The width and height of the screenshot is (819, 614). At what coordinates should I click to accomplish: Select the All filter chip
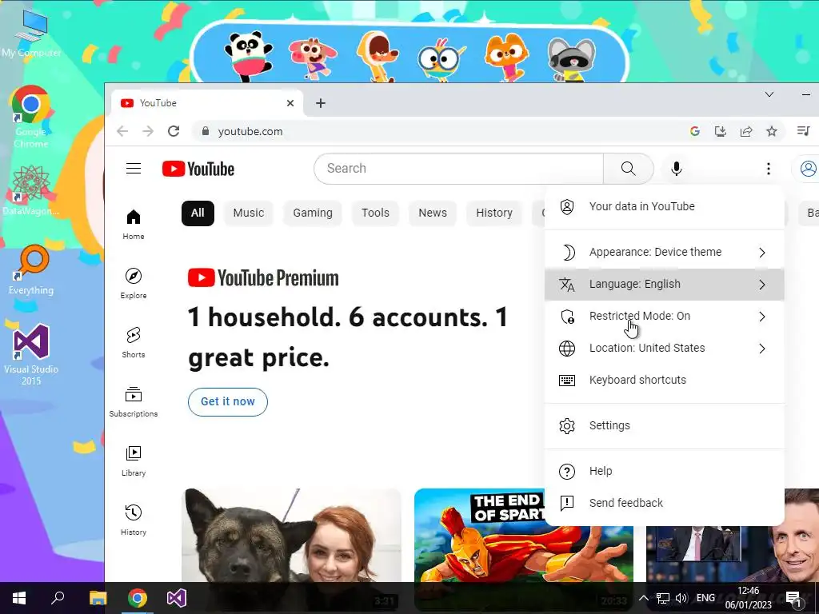[x=198, y=213]
